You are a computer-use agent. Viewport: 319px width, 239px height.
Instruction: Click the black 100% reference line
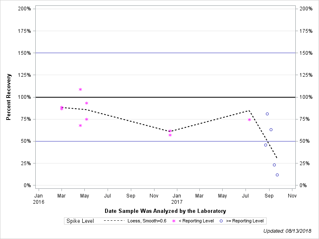tap(165, 97)
